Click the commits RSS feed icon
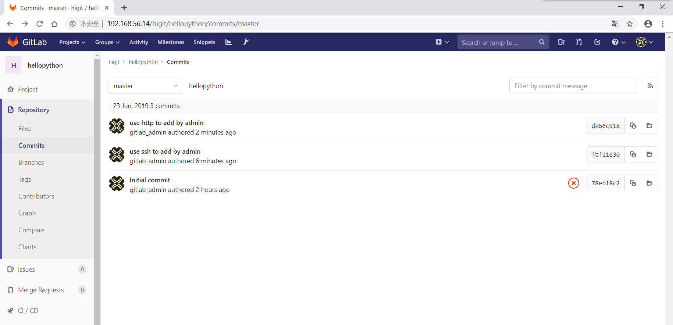The height and width of the screenshot is (325, 673). [x=650, y=86]
